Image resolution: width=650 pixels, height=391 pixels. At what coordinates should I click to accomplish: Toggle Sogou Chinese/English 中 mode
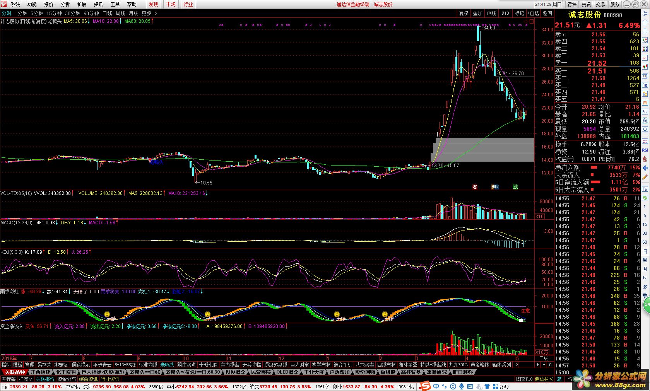[436, 386]
